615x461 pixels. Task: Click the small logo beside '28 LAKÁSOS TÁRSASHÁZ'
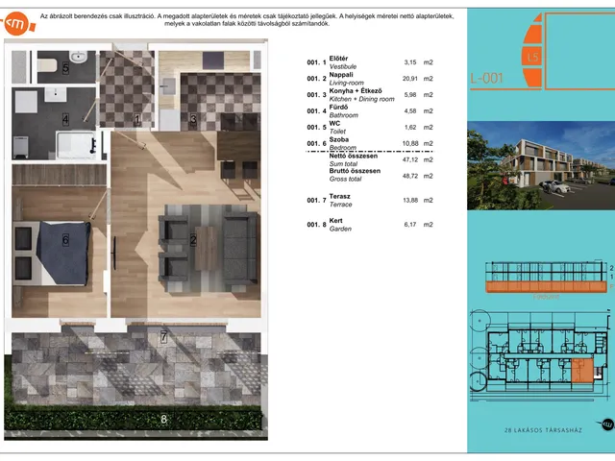(x=607, y=425)
